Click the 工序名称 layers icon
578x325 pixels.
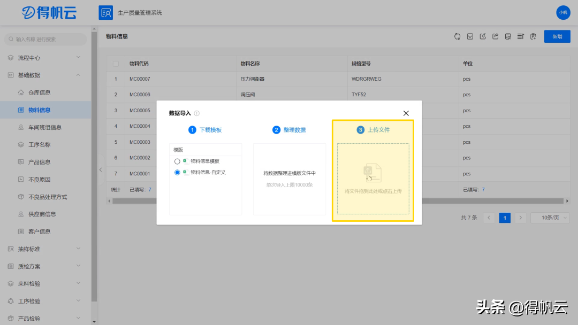tap(21, 145)
